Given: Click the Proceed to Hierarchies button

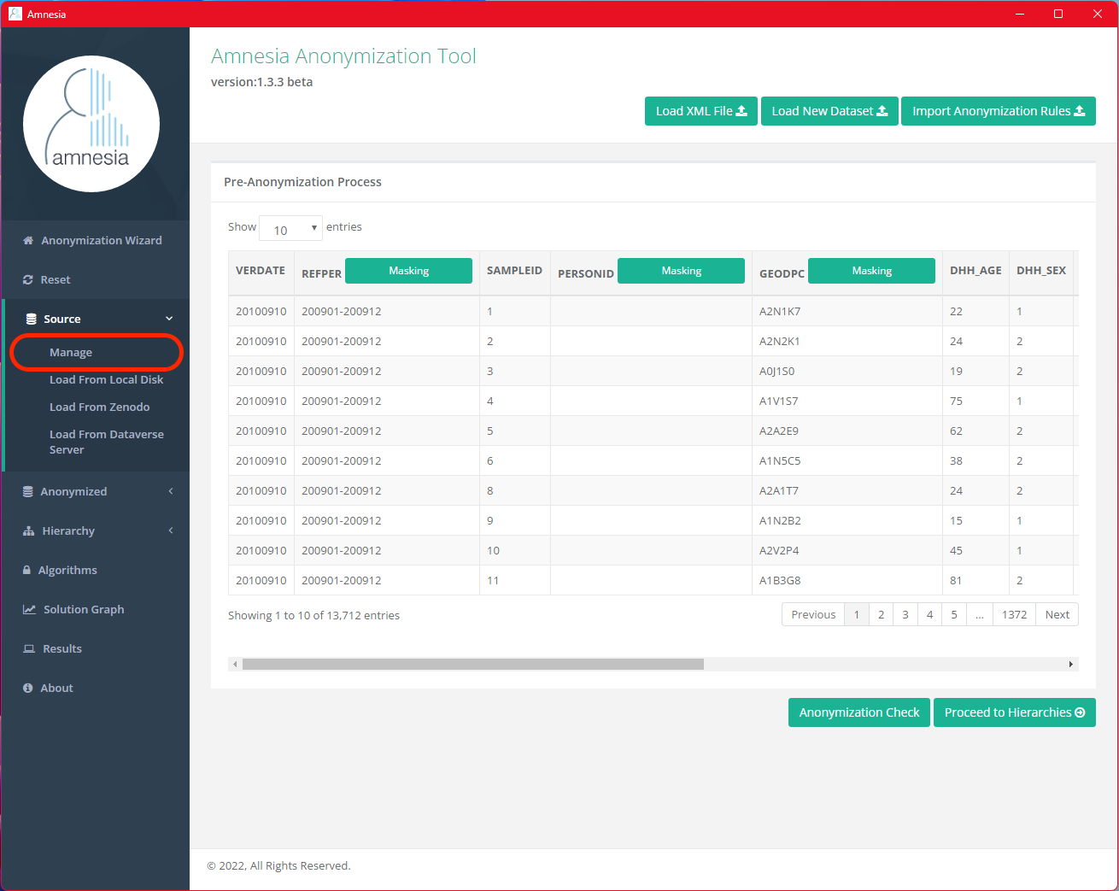Looking at the screenshot, I should coord(1015,712).
